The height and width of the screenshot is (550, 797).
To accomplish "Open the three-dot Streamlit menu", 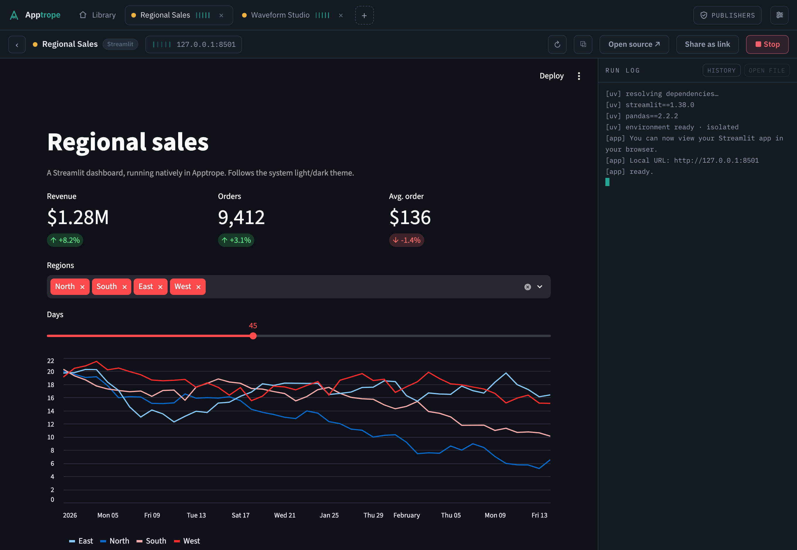I will [x=579, y=76].
